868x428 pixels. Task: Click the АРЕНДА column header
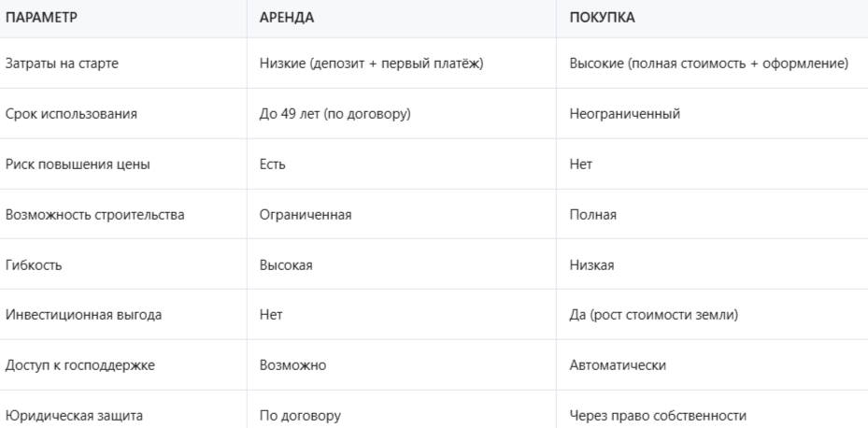point(286,18)
